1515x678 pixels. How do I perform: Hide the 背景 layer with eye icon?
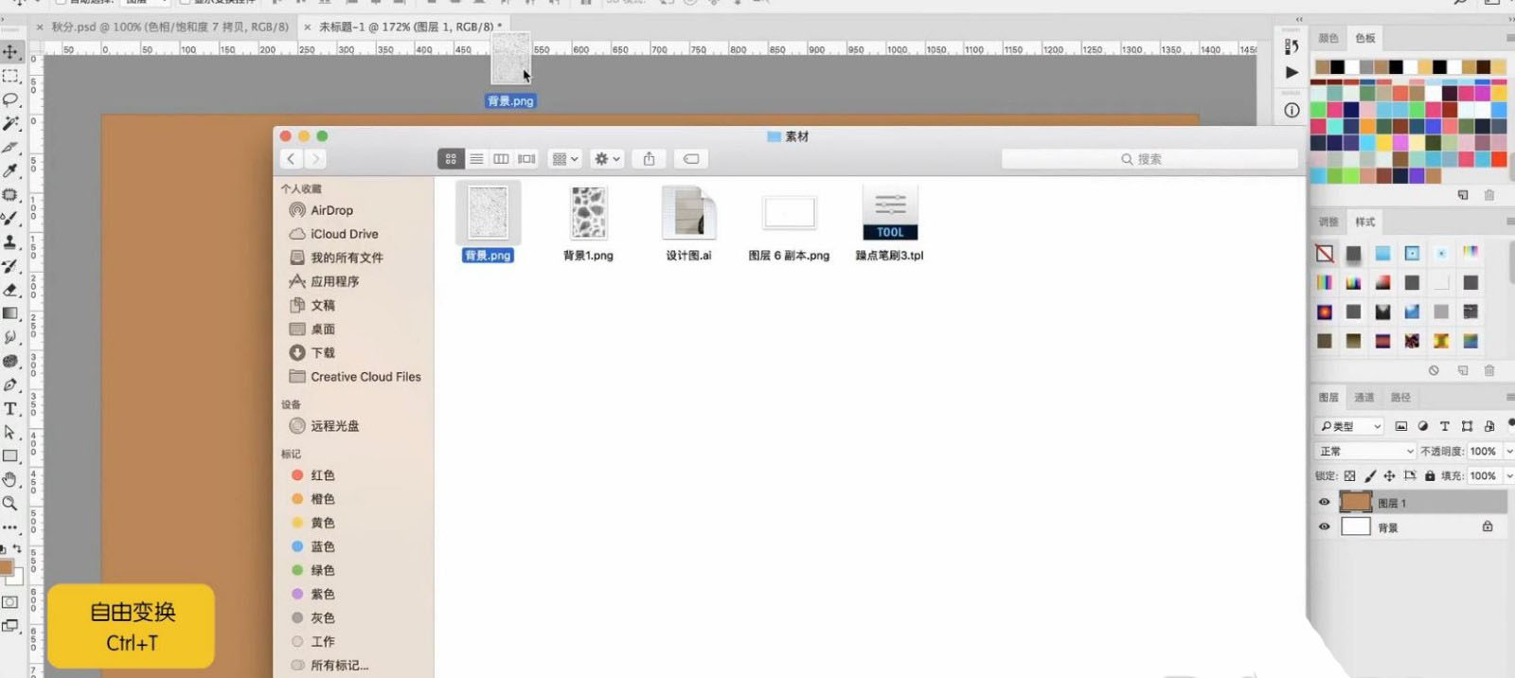click(1324, 526)
